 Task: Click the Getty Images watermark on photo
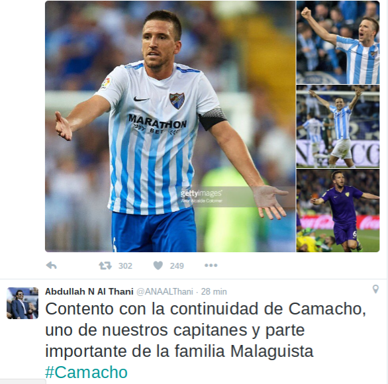pyautogui.click(x=201, y=196)
